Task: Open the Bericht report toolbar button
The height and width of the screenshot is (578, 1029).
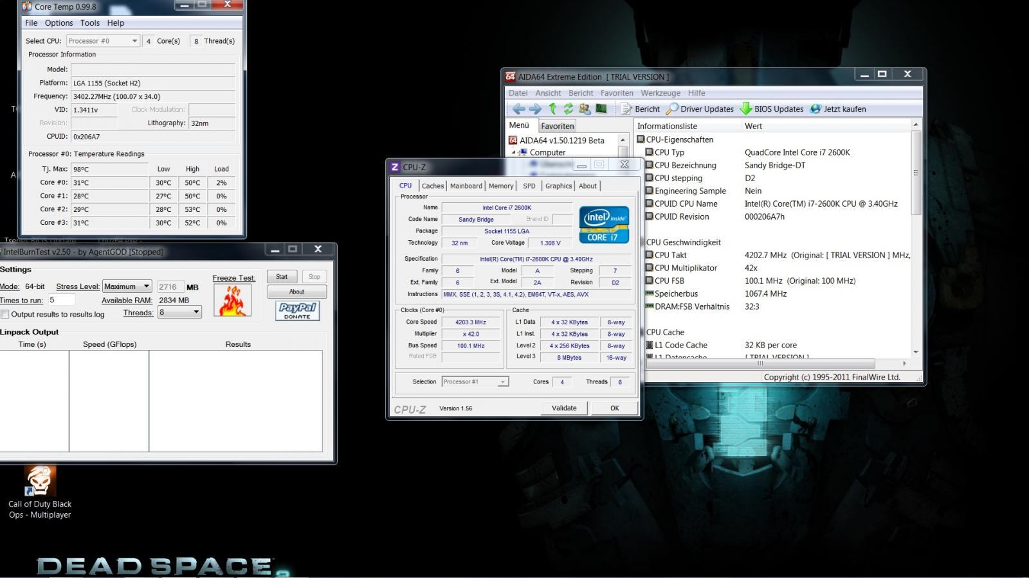Action: tap(641, 109)
